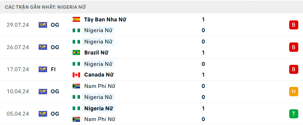This screenshot has width=303, height=125.
Task: Click the orange H result badge
Action: pyautogui.click(x=294, y=91)
